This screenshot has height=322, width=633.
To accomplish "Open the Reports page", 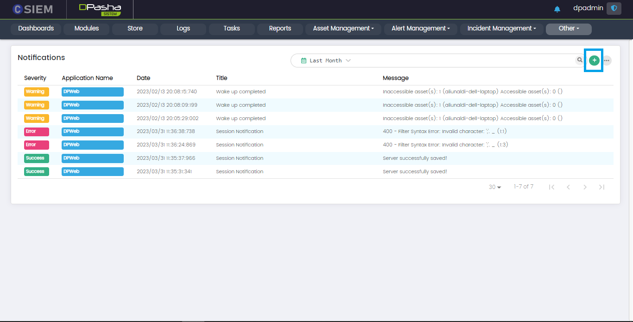I will click(280, 29).
